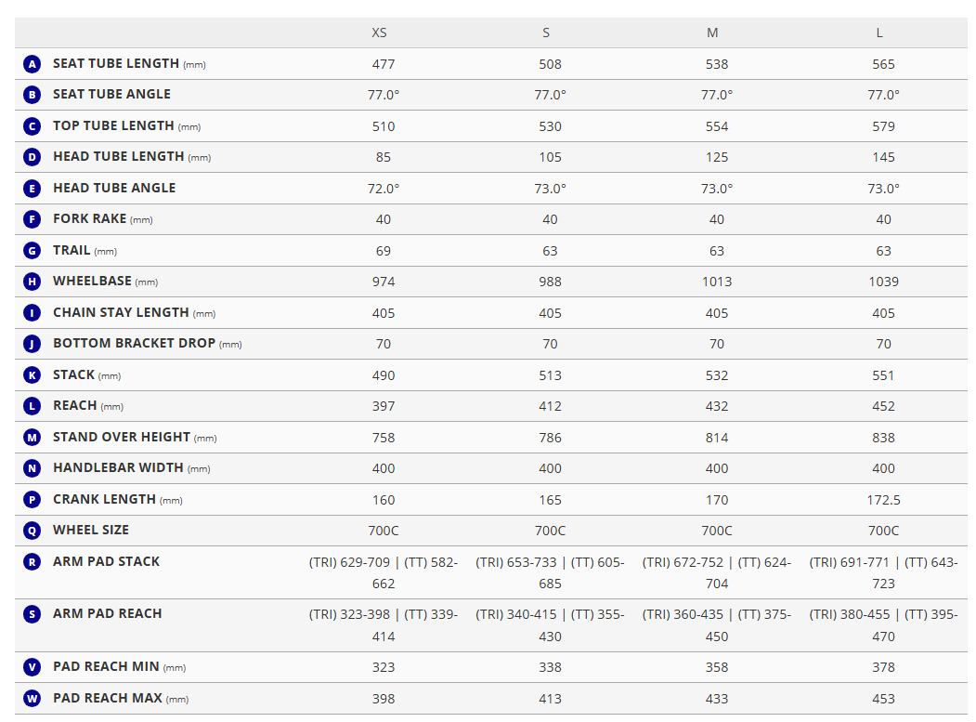Select the P icon beside Crank Length
976x722 pixels.
click(32, 500)
